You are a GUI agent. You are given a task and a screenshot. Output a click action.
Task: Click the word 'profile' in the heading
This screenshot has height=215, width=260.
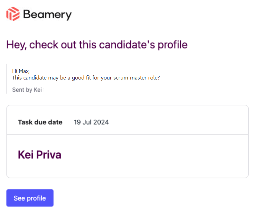click(x=173, y=45)
